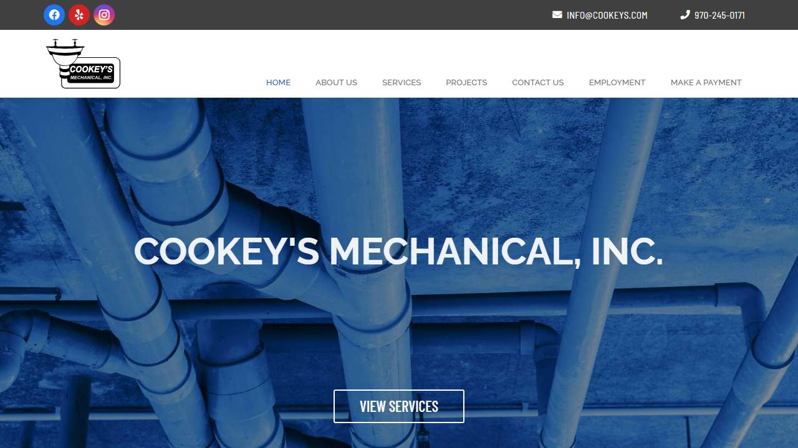
Task: Click the envelope icon beside the email
Action: pyautogui.click(x=557, y=14)
